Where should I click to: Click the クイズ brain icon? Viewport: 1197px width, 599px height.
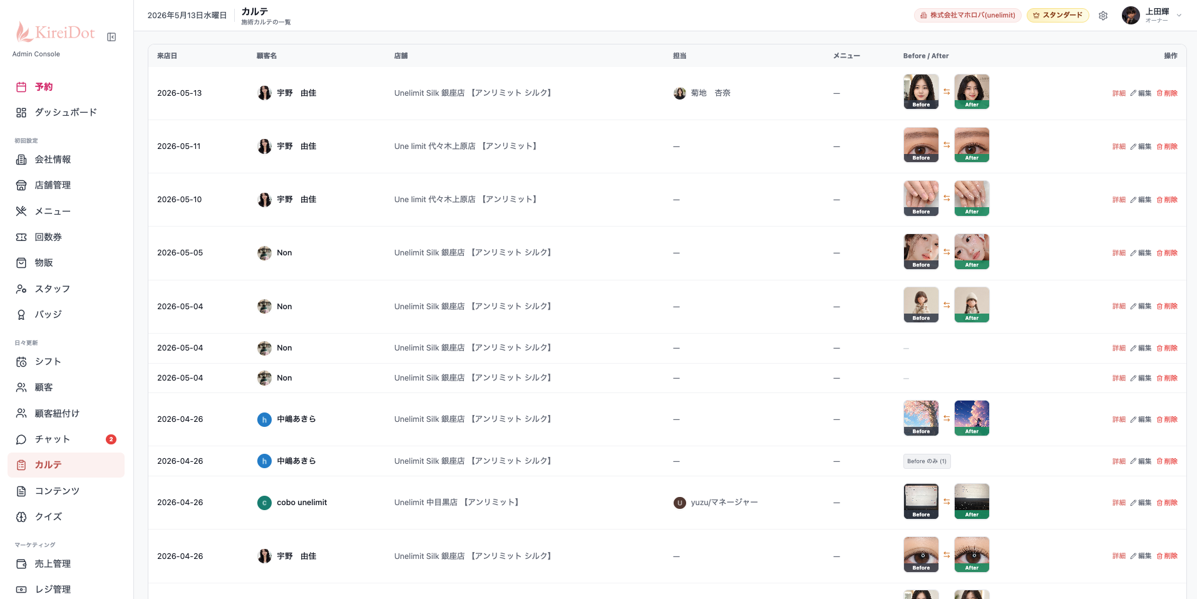(21, 517)
